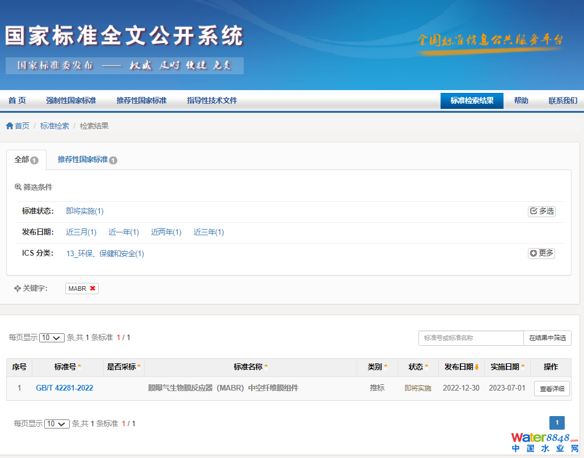Remove the MABR keyword with red X
Screen dimensions: 584x458
(x=92, y=289)
